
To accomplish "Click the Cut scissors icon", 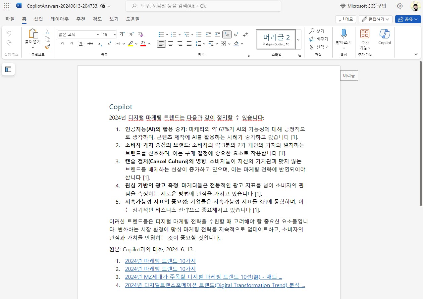I will tap(47, 31).
